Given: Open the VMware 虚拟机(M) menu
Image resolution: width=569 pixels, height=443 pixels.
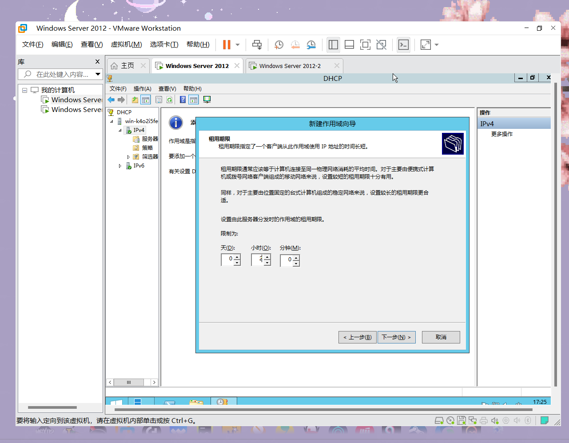Looking at the screenshot, I should pos(126,44).
